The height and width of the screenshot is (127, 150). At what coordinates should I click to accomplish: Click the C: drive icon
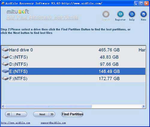pos(5,57)
